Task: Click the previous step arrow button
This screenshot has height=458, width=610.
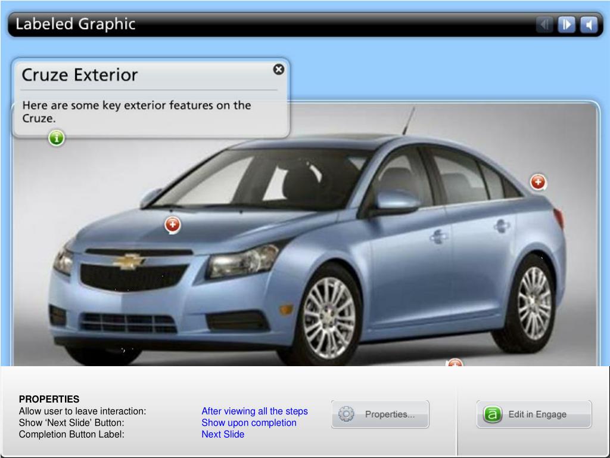Action: [544, 25]
